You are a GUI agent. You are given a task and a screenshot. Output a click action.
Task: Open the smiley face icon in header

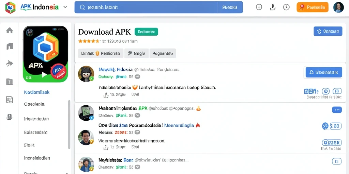(x=259, y=7)
